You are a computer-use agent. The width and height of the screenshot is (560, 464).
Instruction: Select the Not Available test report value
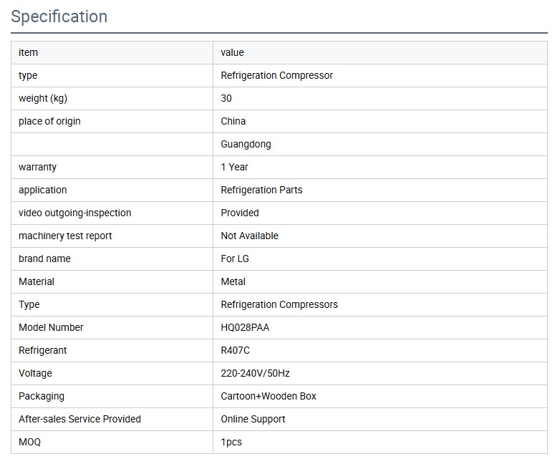249,236
